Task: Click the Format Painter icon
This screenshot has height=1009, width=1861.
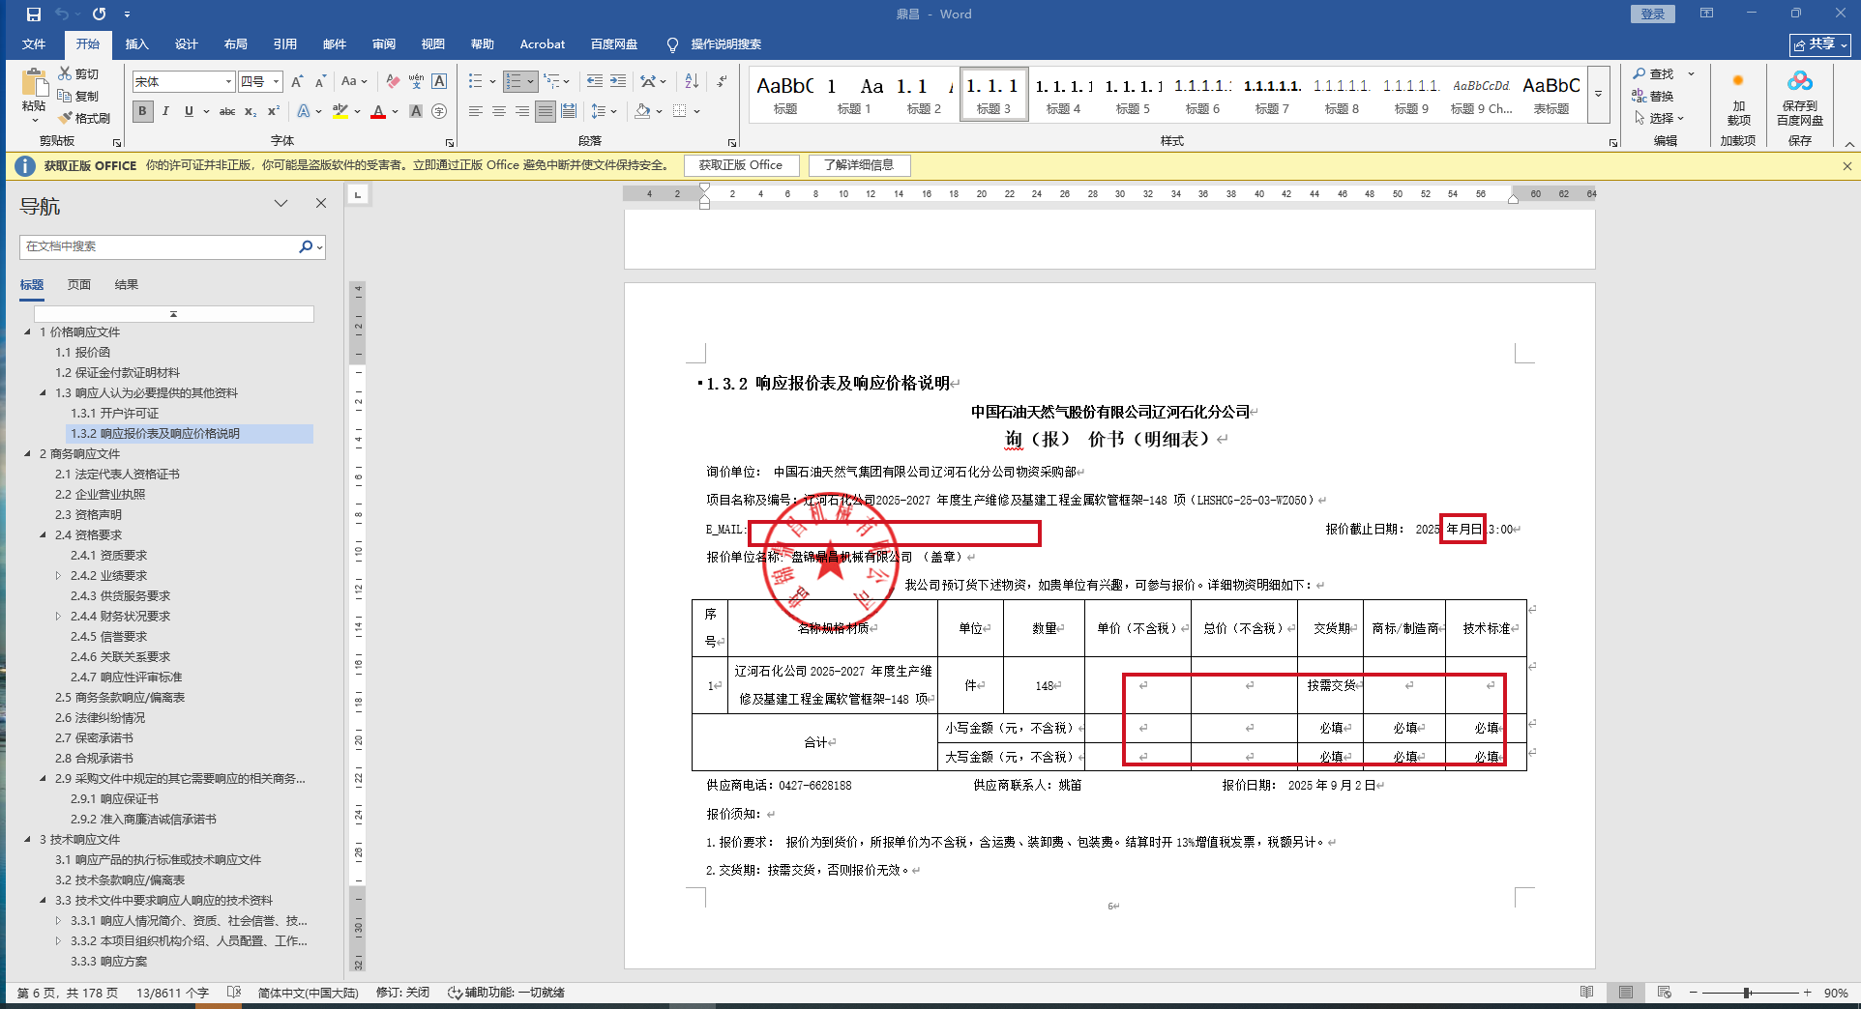Action: (84, 118)
